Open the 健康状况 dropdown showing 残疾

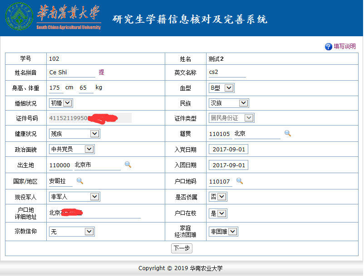point(74,134)
